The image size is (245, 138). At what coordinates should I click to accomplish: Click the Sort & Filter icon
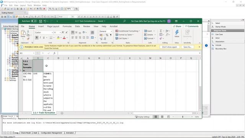pyautogui.click(x=167, y=31)
